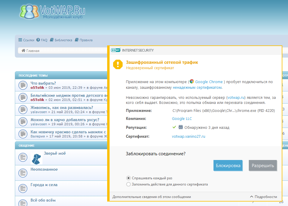Image resolution: width=288 pixels, height=206 pixels.
Task: Click the blue dog avatar for Зверьё моё
Action: click(x=37, y=159)
